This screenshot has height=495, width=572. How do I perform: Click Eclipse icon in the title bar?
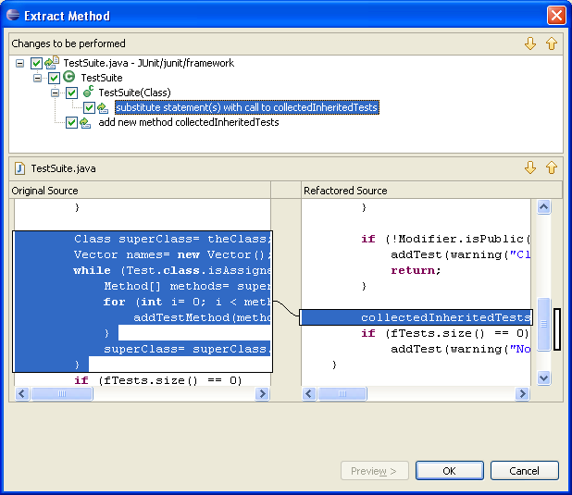pyautogui.click(x=13, y=15)
